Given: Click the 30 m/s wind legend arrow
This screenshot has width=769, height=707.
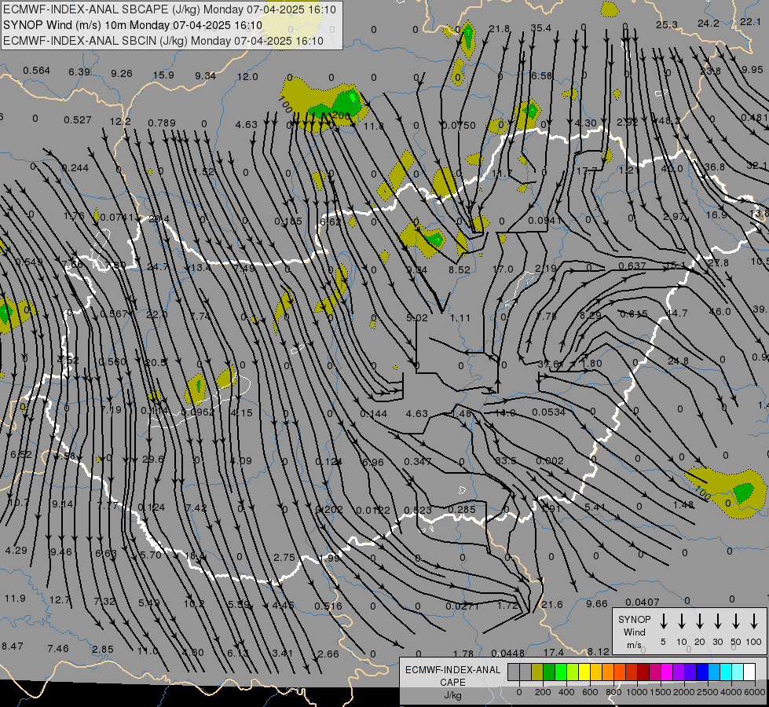Looking at the screenshot, I should point(718,621).
